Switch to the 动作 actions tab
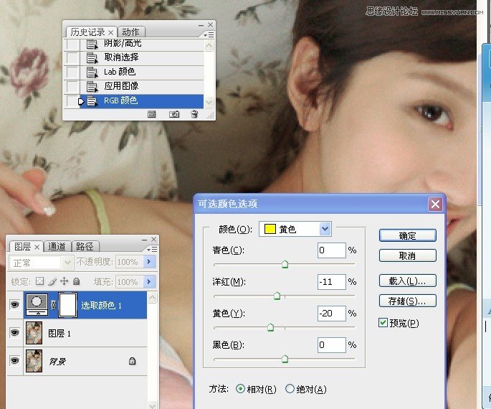The image size is (491, 409). (x=130, y=32)
